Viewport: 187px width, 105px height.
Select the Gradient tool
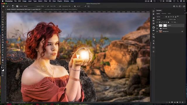[x=3, y=42]
